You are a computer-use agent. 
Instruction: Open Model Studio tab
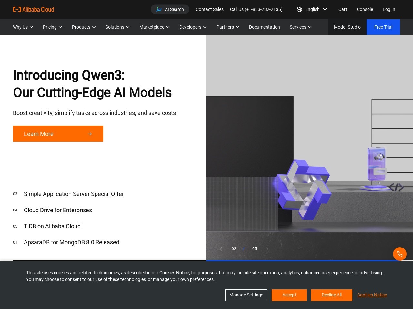pyautogui.click(x=347, y=27)
